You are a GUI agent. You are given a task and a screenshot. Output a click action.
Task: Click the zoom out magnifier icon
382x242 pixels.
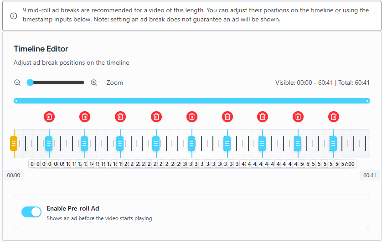coord(17,82)
